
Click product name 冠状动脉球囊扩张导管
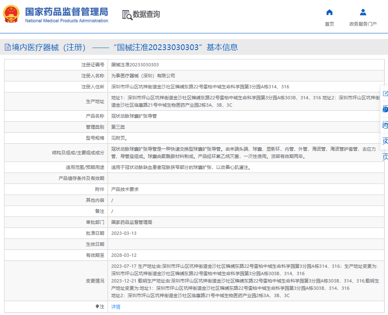[x=134, y=116]
